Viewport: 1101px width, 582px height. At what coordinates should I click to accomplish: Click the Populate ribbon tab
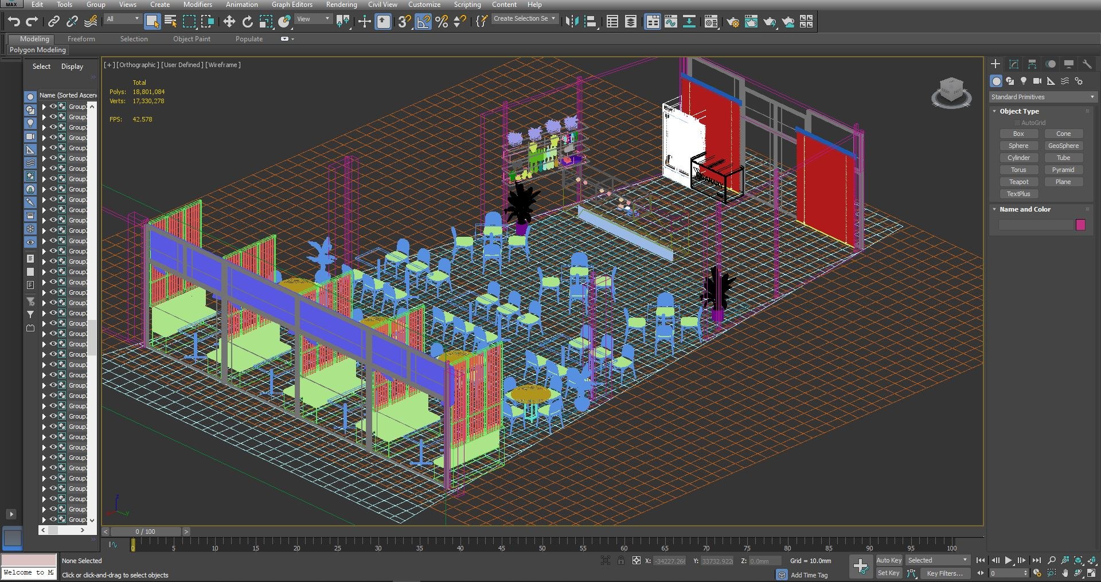click(x=249, y=39)
